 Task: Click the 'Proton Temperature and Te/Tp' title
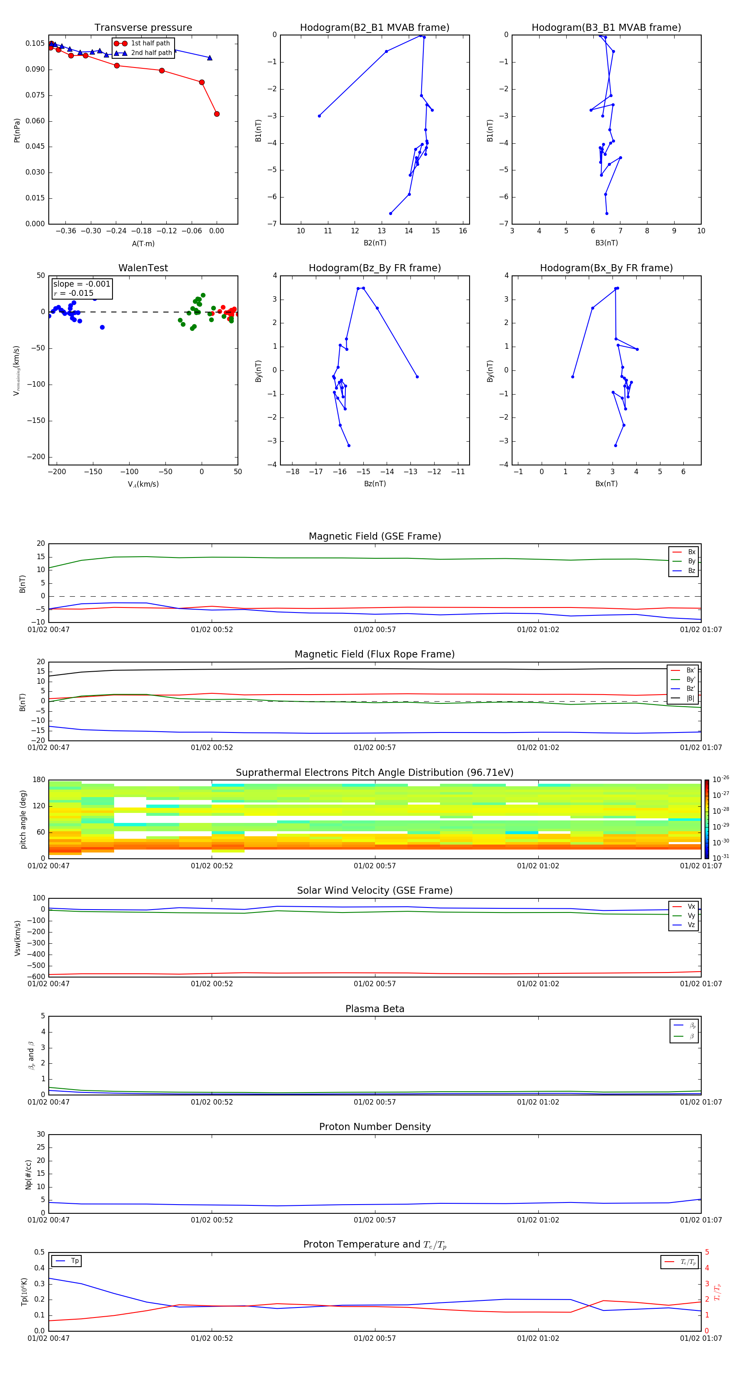click(375, 1245)
